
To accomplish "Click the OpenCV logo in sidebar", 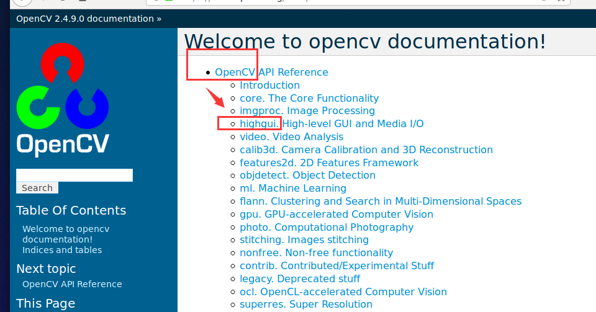I will coord(63,99).
